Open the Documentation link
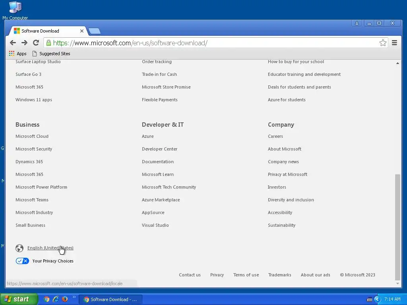 pos(158,162)
